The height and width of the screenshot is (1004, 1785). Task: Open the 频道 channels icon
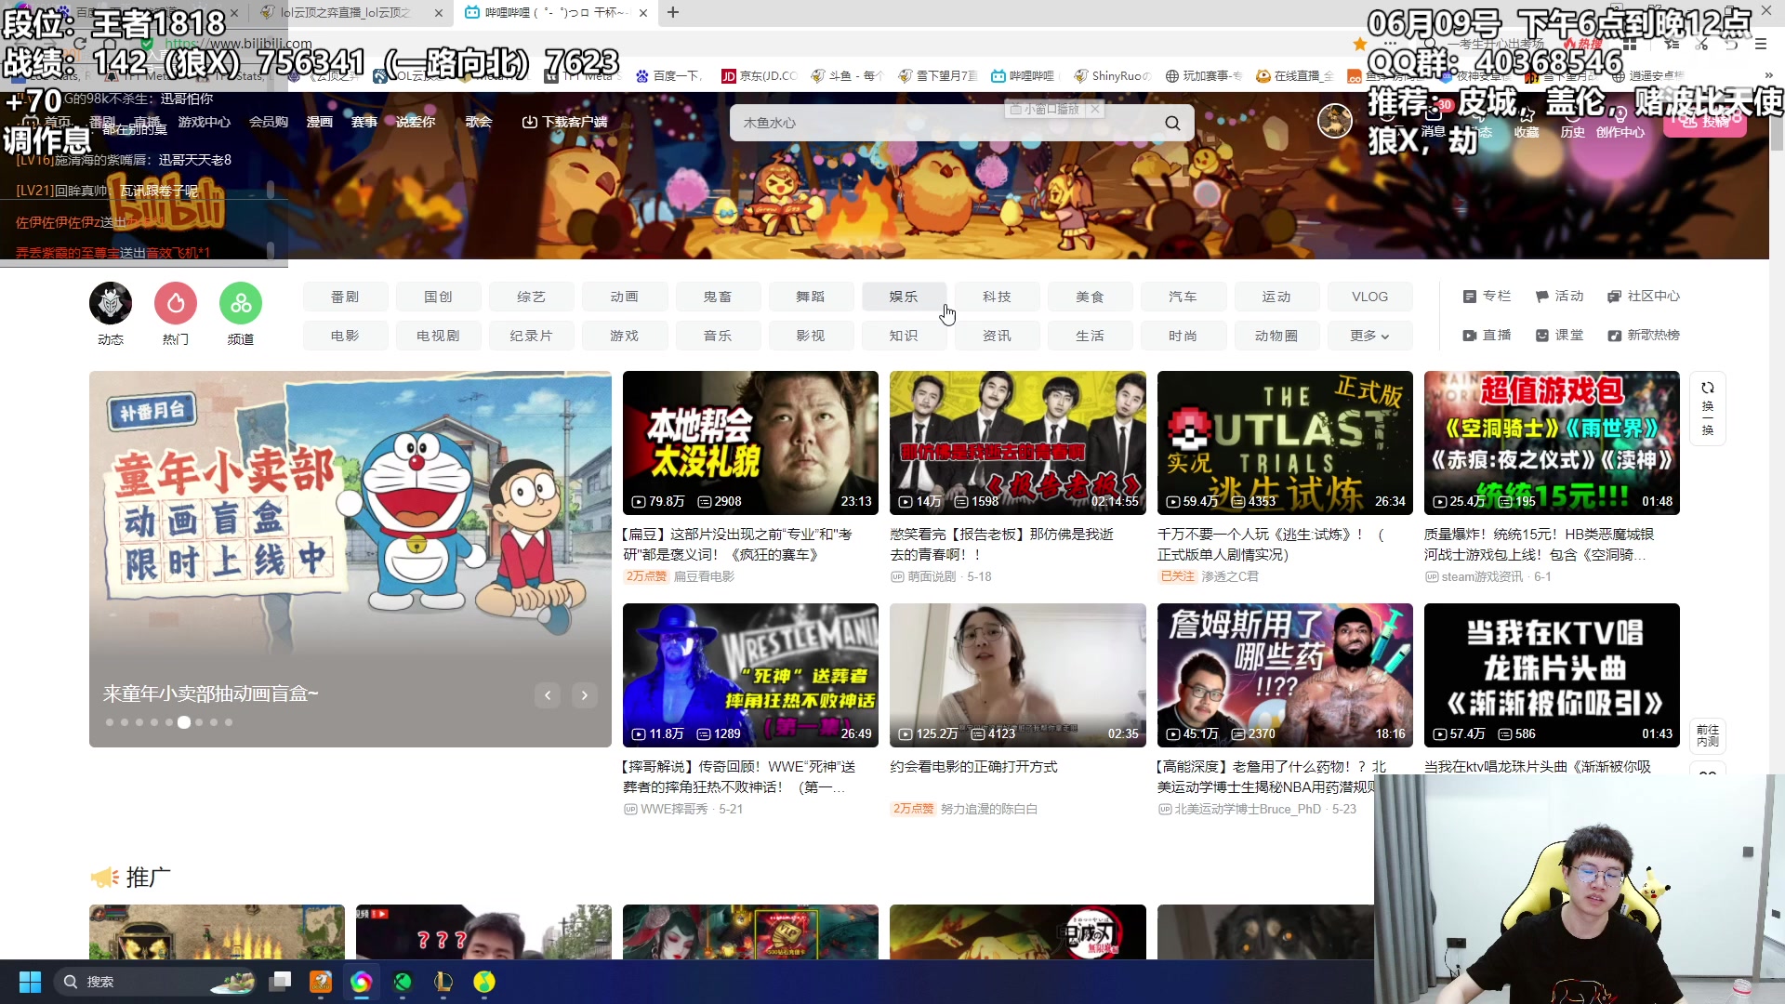click(241, 303)
